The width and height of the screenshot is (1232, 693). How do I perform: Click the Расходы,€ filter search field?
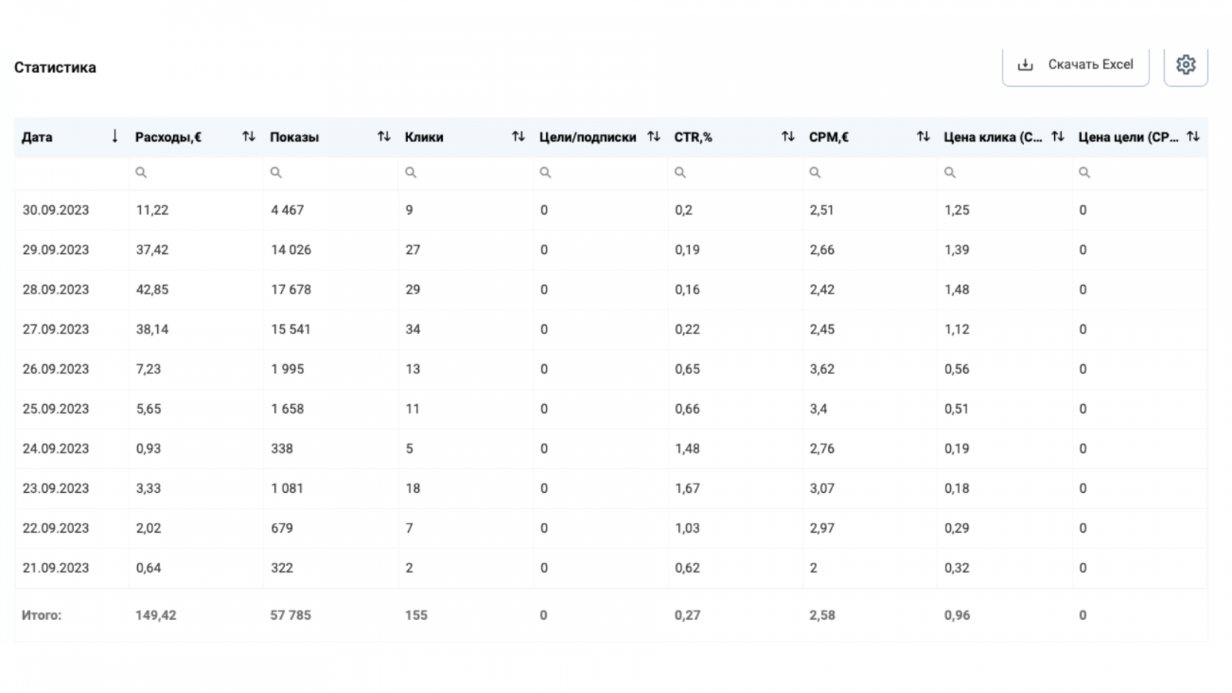pyautogui.click(x=196, y=172)
